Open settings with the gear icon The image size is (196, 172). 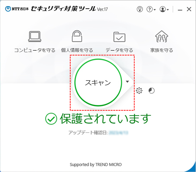pos(139,91)
